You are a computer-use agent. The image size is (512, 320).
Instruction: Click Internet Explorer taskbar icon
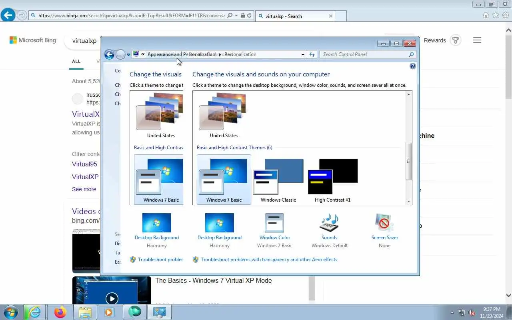click(x=34, y=312)
